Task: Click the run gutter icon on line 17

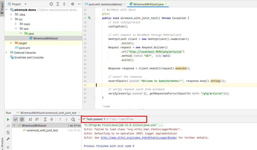Action: (x=90, y=18)
